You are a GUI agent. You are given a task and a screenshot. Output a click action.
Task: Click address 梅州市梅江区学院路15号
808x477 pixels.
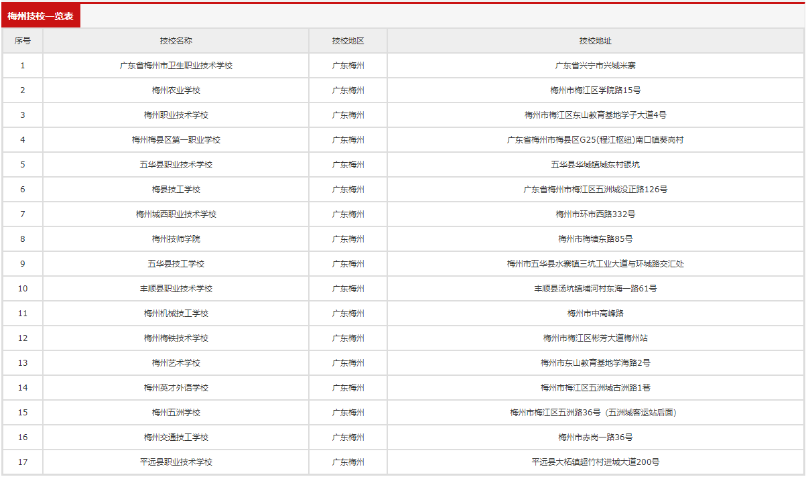tap(596, 90)
